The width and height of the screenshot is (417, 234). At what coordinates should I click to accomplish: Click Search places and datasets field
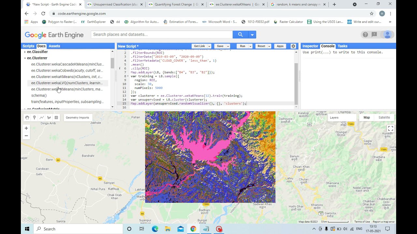tap(162, 34)
